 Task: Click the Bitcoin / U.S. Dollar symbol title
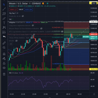(x=18, y=3)
